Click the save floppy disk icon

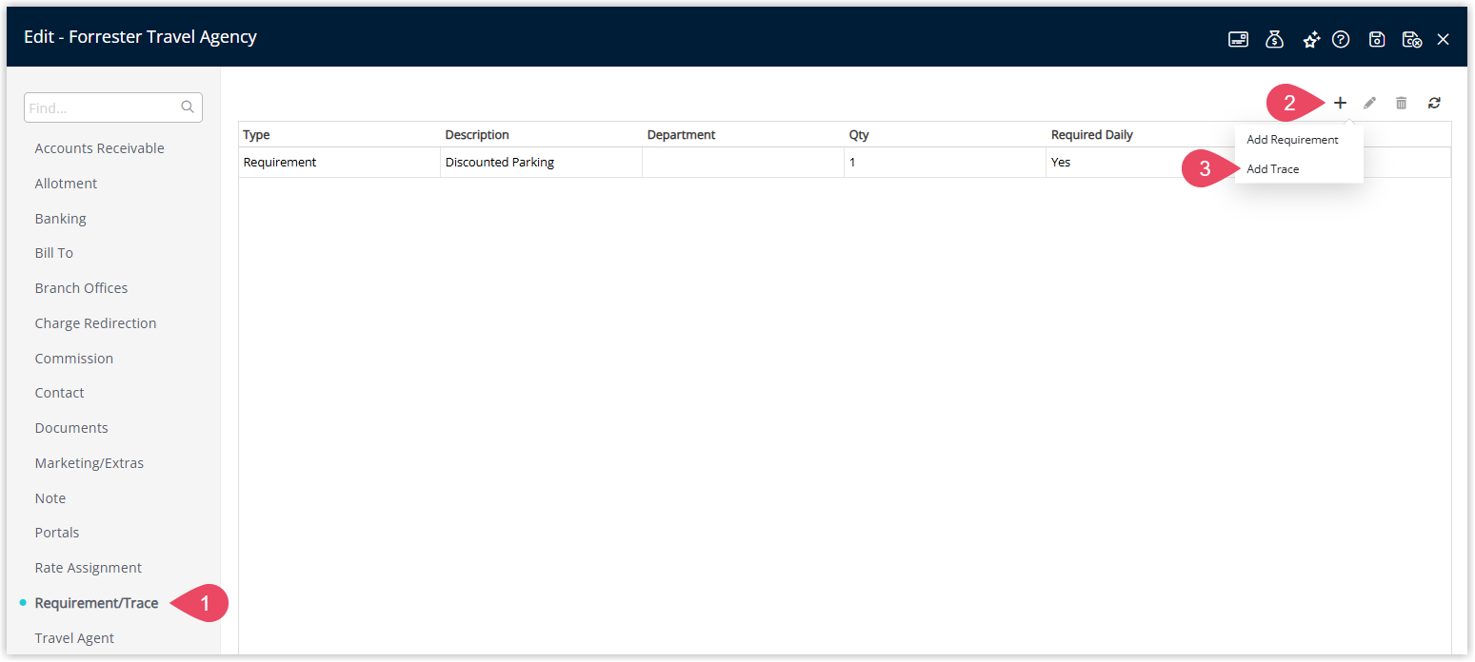1377,39
